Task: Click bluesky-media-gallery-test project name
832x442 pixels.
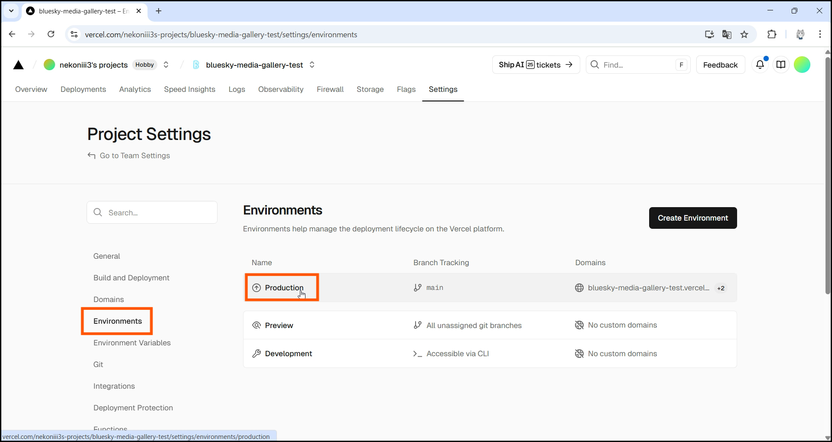Action: coord(254,65)
